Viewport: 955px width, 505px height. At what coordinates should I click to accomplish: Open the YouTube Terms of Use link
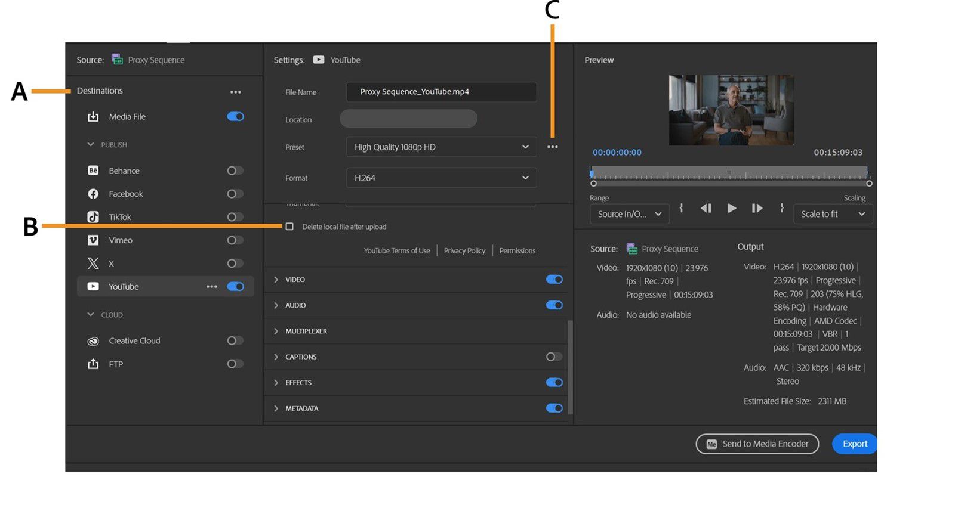click(397, 251)
